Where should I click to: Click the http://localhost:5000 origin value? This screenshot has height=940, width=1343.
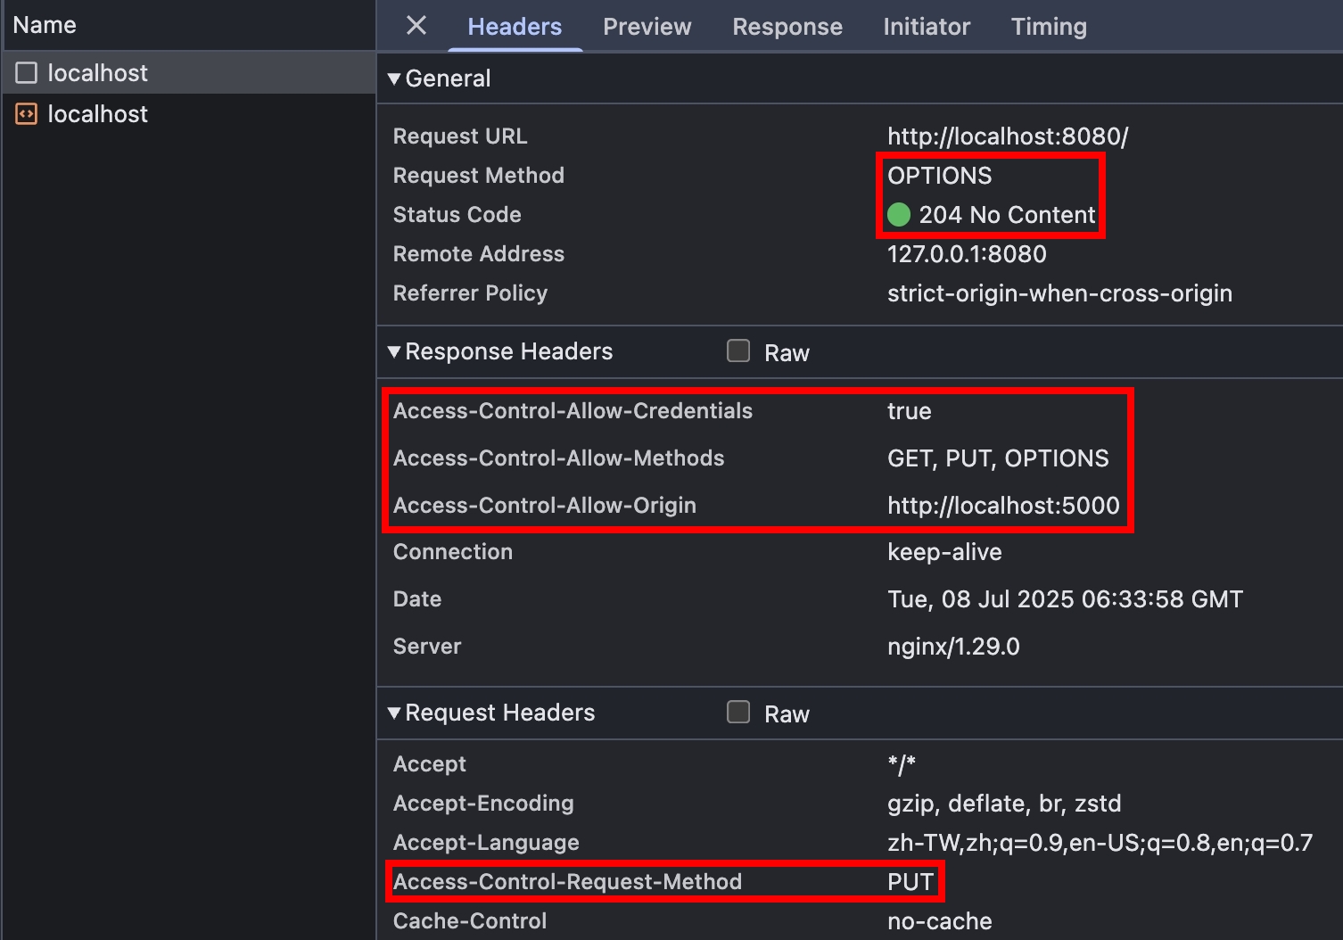pos(1003,506)
